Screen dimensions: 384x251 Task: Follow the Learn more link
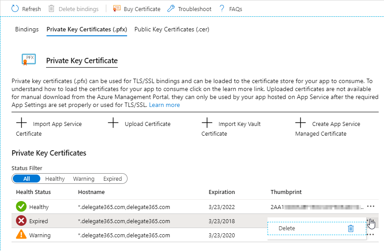coord(164,105)
